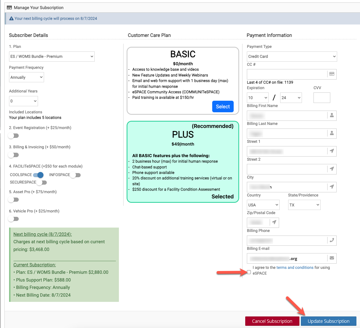Click the location arrow icon in Zip/Postal Code field

coord(274,222)
